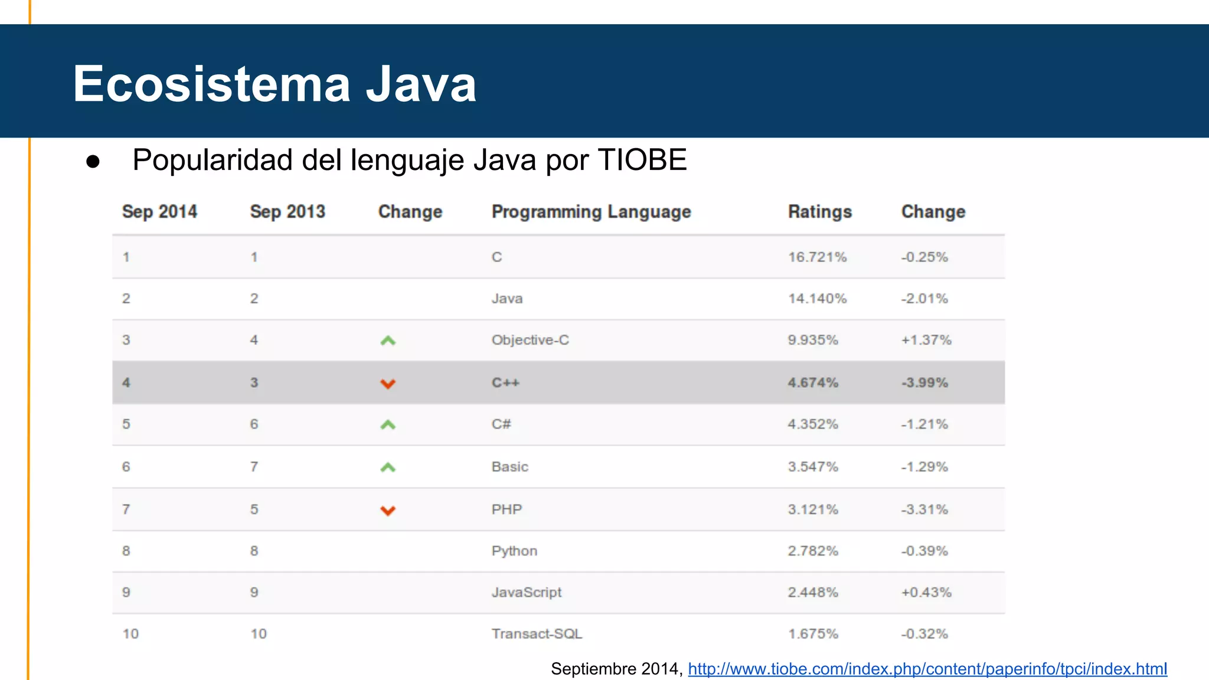Click the 'C++' language cell
This screenshot has height=680, width=1209.
pyautogui.click(x=505, y=382)
